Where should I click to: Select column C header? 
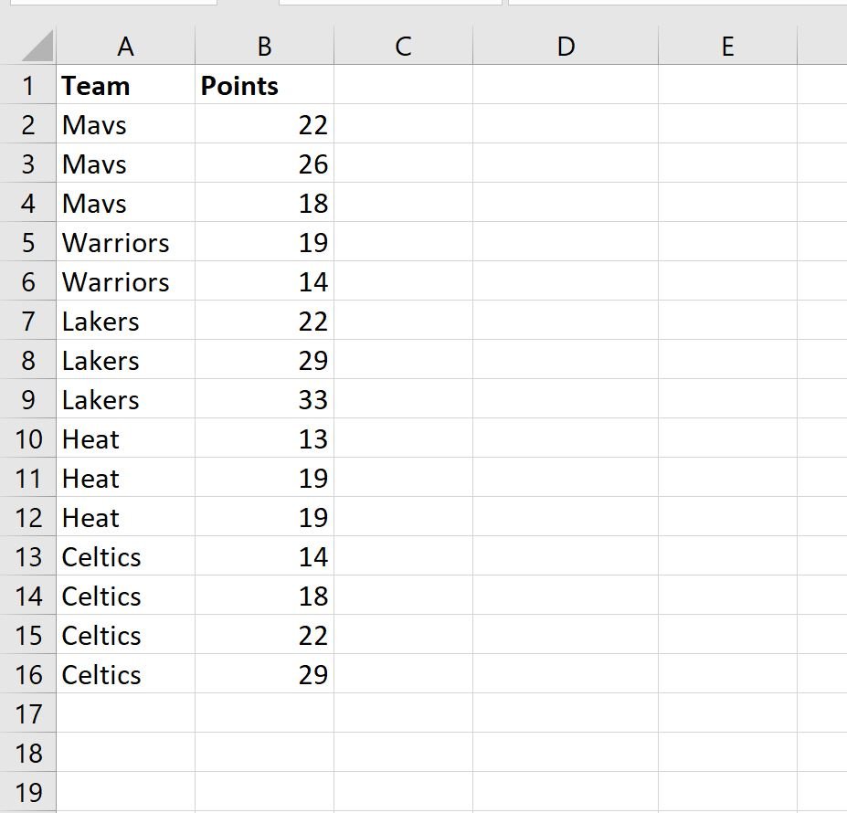coord(404,47)
